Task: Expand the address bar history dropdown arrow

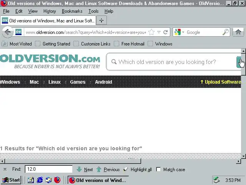Action: pyautogui.click(x=159, y=32)
